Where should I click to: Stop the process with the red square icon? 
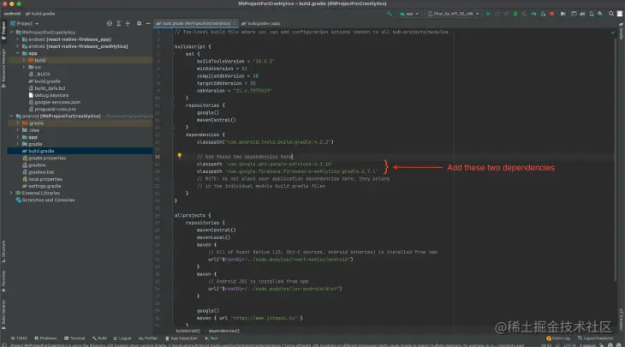tap(551, 14)
